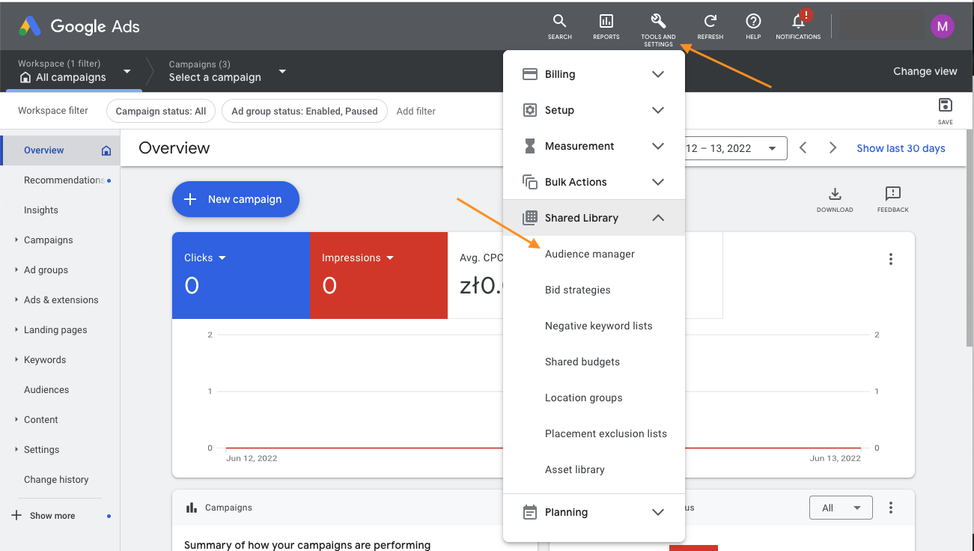
Task: Collapse the Shared Library section chevron
Action: tap(658, 218)
